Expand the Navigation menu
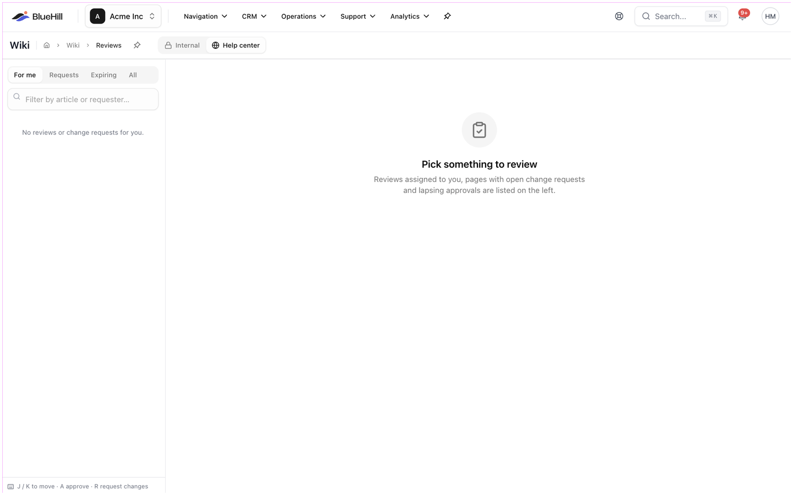This screenshot has width=793, height=495. [205, 16]
